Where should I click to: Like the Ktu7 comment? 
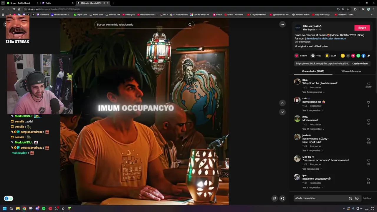tap(368, 84)
